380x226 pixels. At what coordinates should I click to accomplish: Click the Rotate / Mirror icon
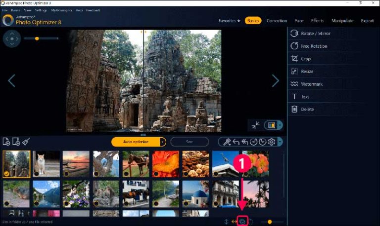(294, 34)
